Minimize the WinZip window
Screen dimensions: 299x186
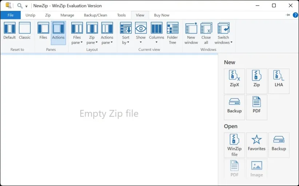tap(258, 5)
